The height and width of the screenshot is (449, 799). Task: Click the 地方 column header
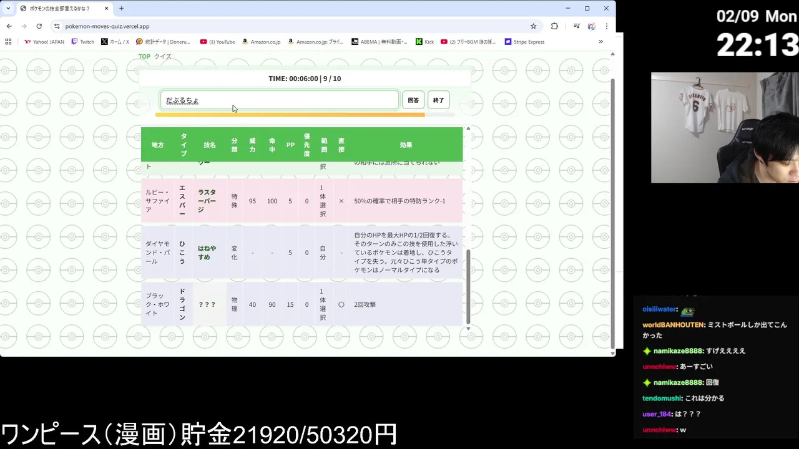157,145
